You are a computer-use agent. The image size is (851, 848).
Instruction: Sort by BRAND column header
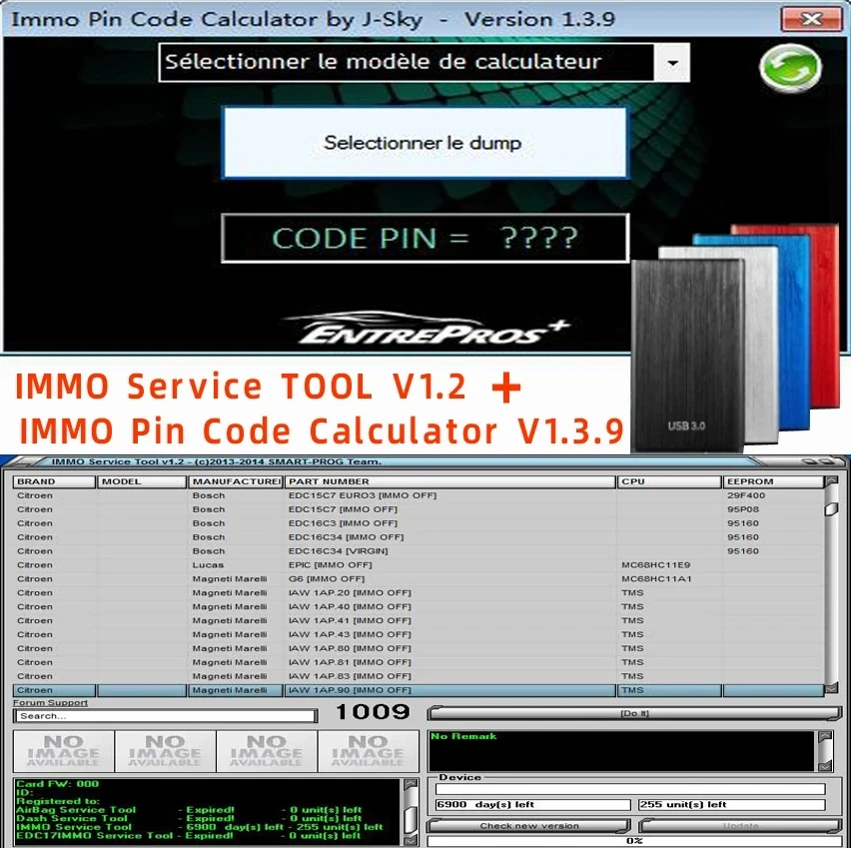[54, 481]
